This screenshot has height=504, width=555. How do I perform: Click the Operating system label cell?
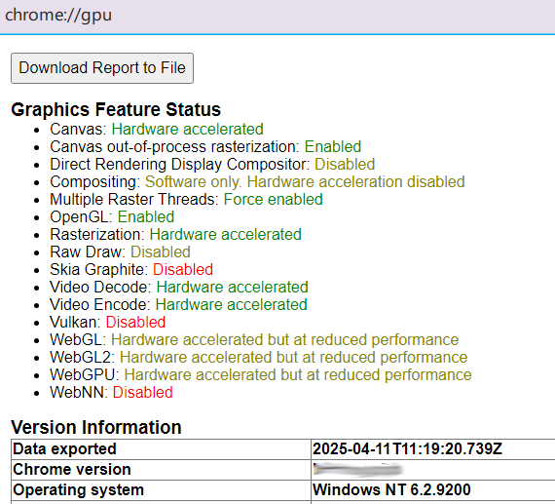point(161,490)
